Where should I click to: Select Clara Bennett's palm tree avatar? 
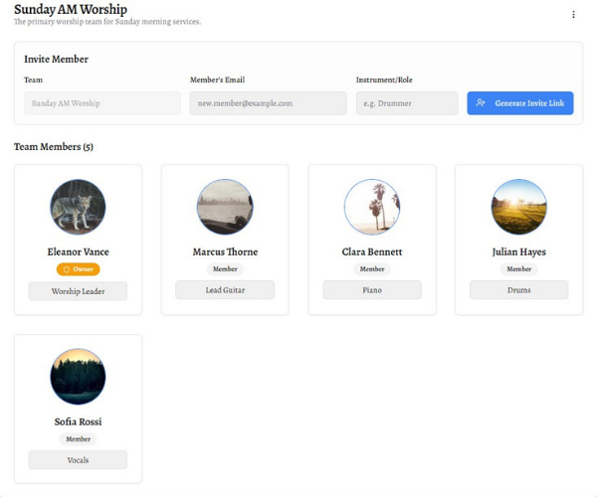tap(372, 207)
